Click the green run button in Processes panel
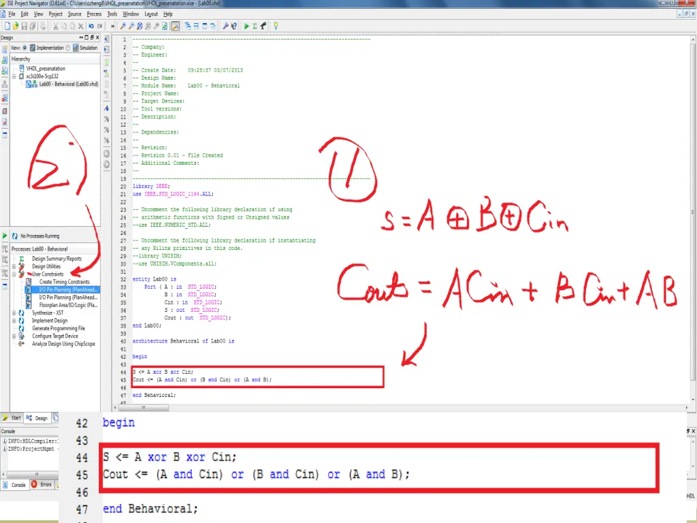The width and height of the screenshot is (697, 523). pyautogui.click(x=5, y=236)
